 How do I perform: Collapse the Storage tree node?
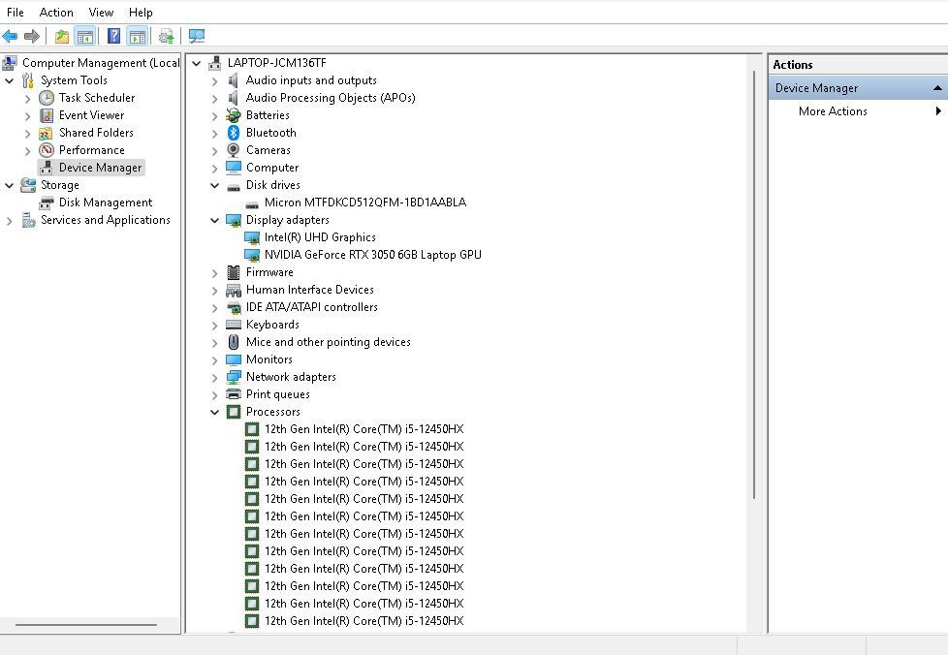point(9,185)
